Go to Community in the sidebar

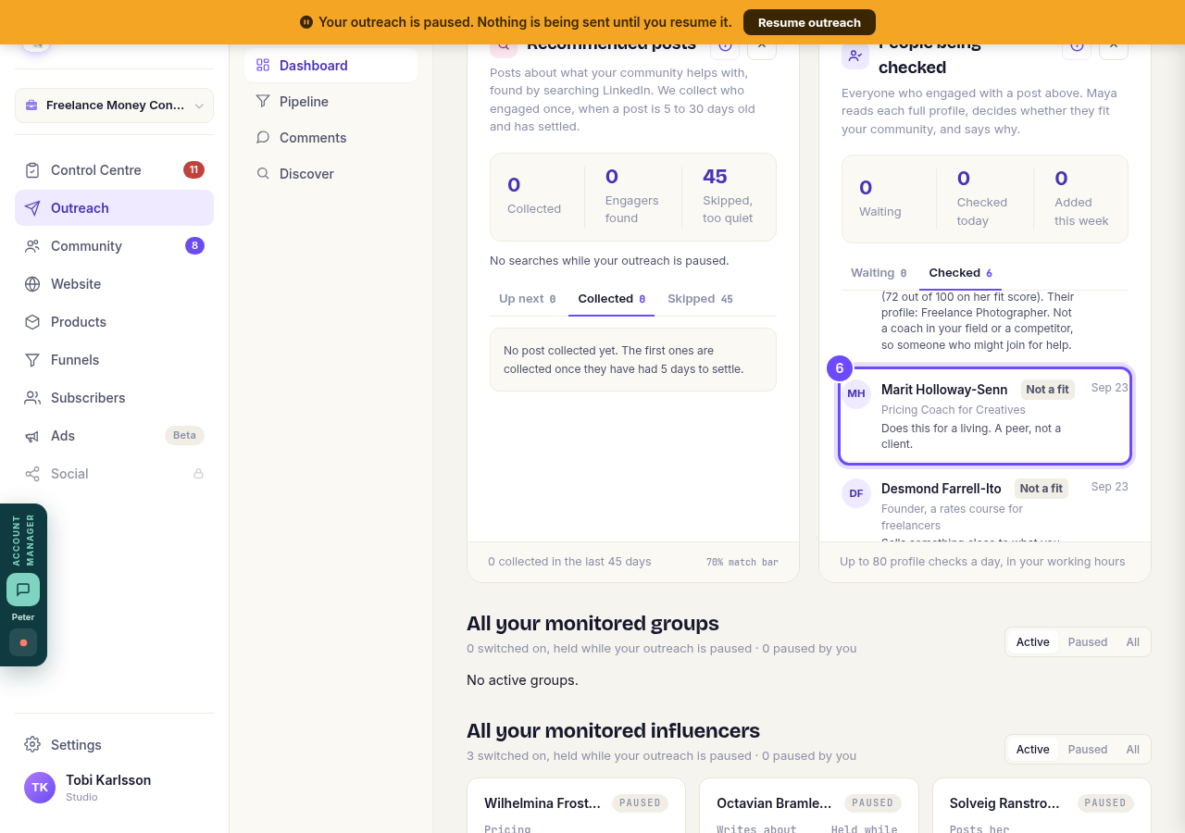[114, 246]
